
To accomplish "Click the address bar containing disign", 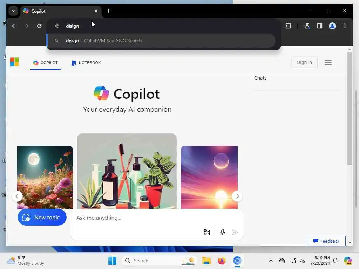I will [164, 26].
